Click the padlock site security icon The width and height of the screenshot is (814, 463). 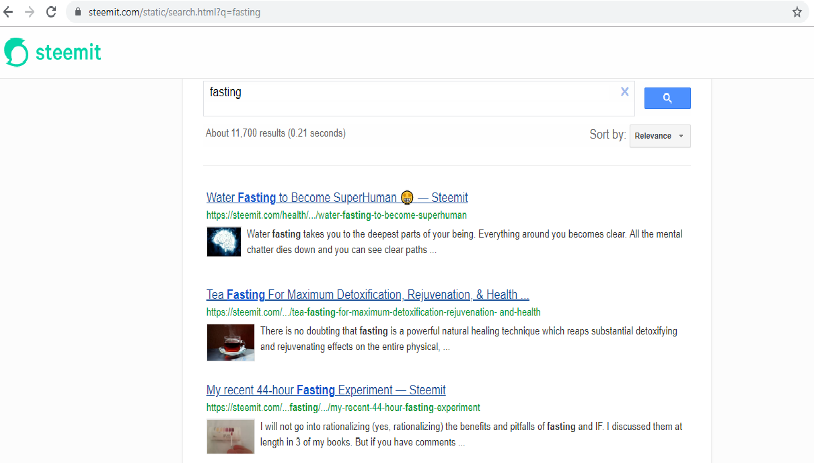point(77,12)
